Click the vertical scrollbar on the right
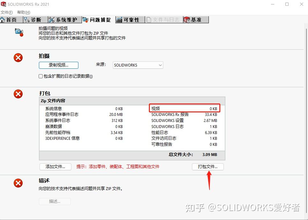 306,120
